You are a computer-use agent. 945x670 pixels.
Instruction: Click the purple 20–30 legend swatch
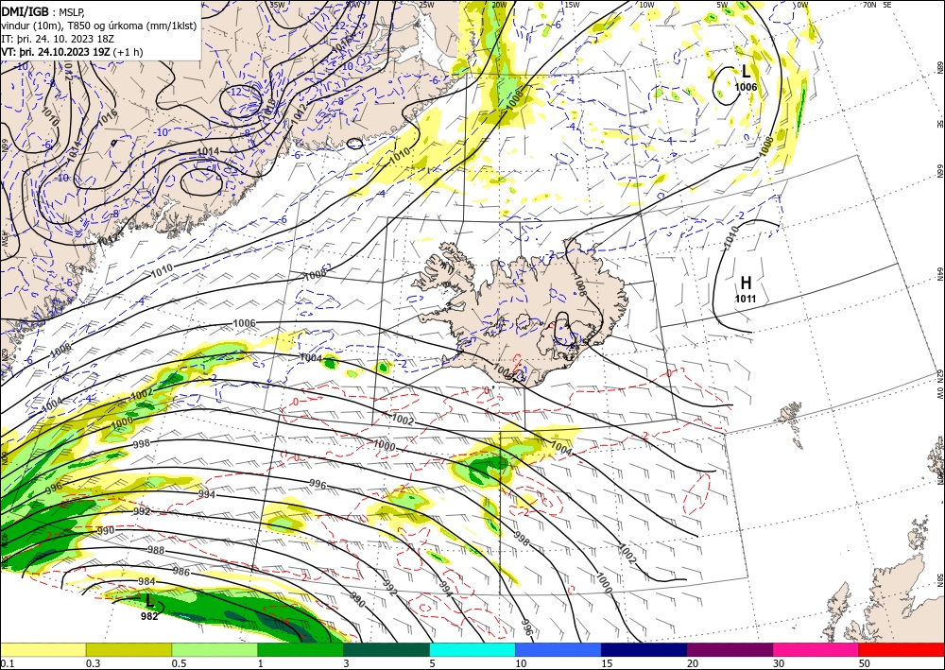coord(730,649)
